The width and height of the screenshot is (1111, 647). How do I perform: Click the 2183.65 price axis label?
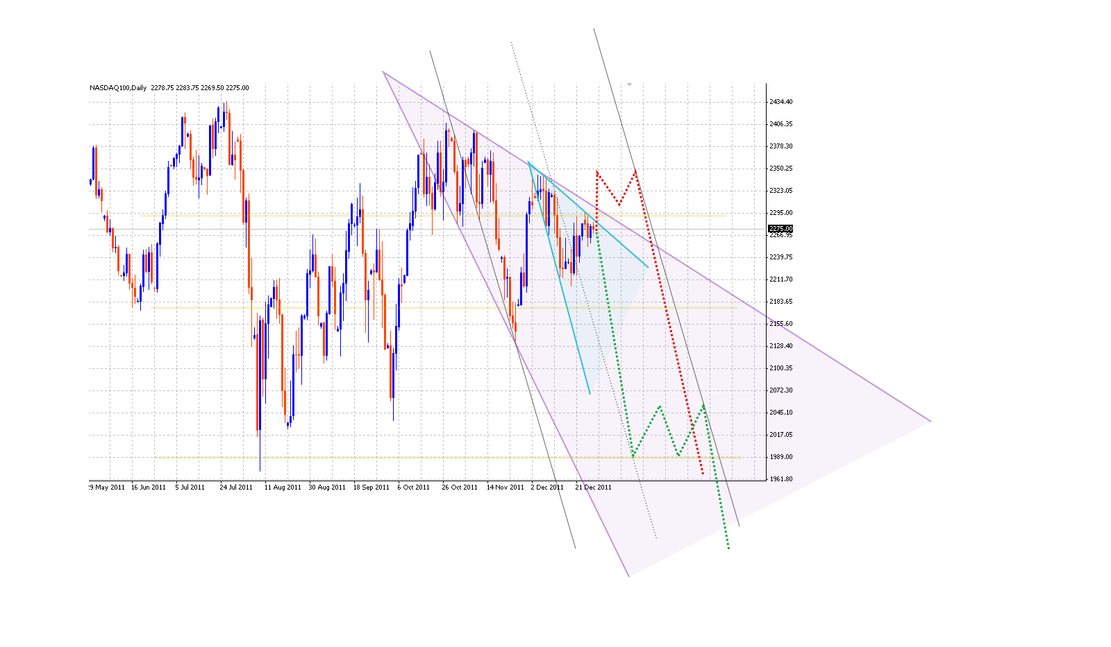(x=780, y=302)
